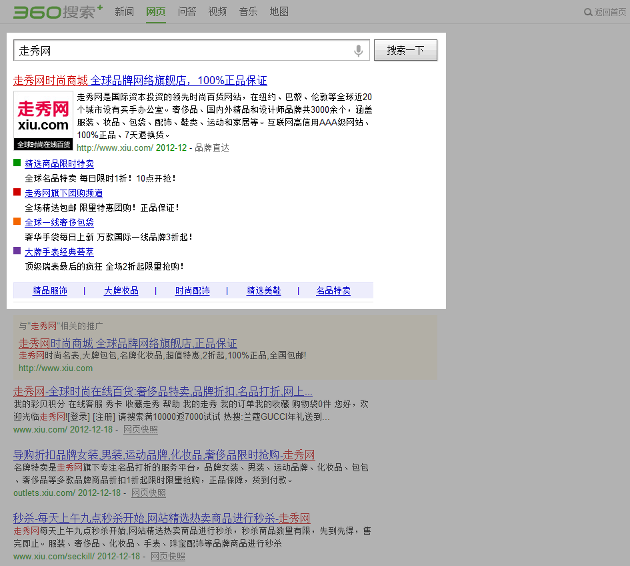
Task: Click the www.xiu.com/seckill/ 2012-12-18 URL text
Action: pyautogui.click(x=77, y=556)
